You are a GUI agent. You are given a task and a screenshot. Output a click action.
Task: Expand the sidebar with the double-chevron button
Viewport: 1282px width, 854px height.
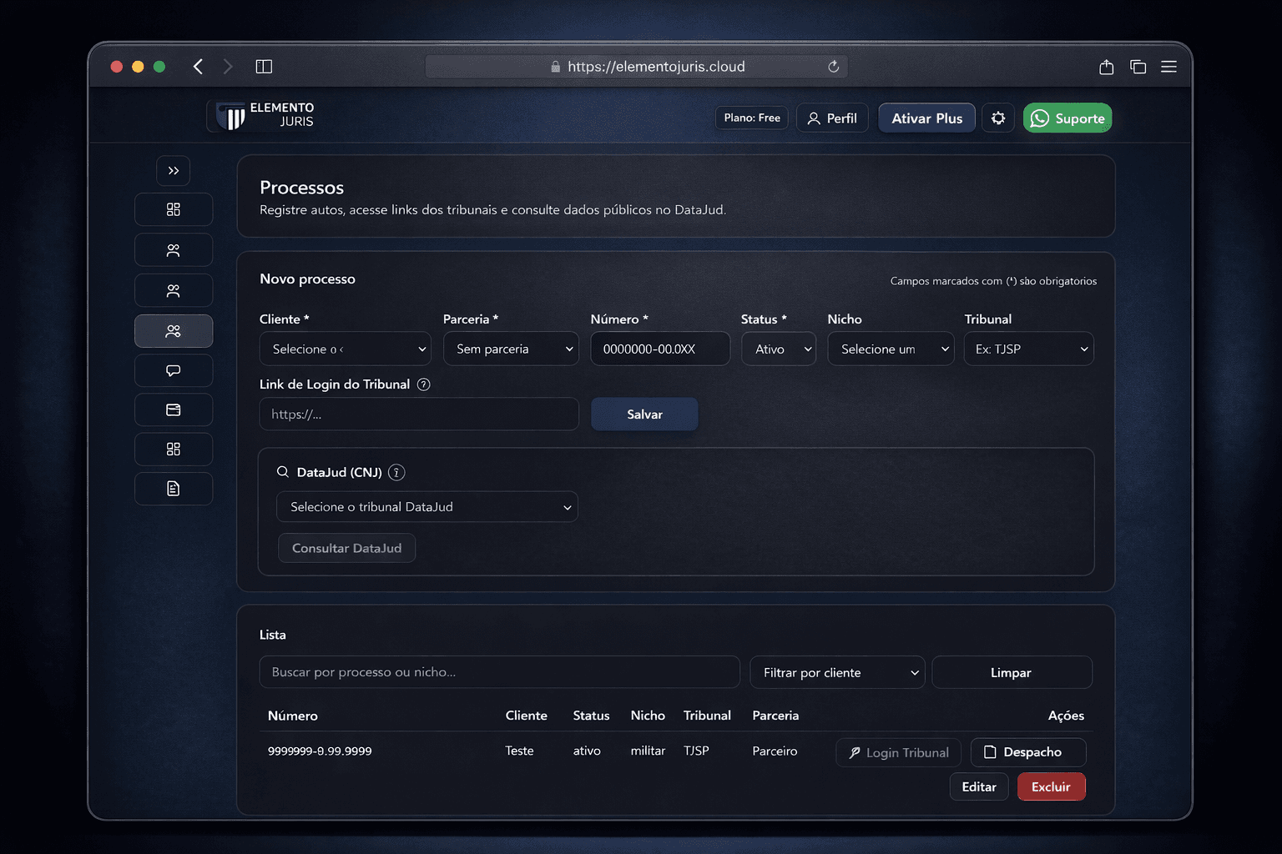point(173,171)
